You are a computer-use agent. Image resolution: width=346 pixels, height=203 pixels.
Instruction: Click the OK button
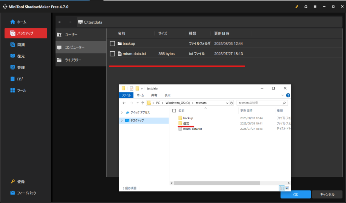tap(296, 195)
